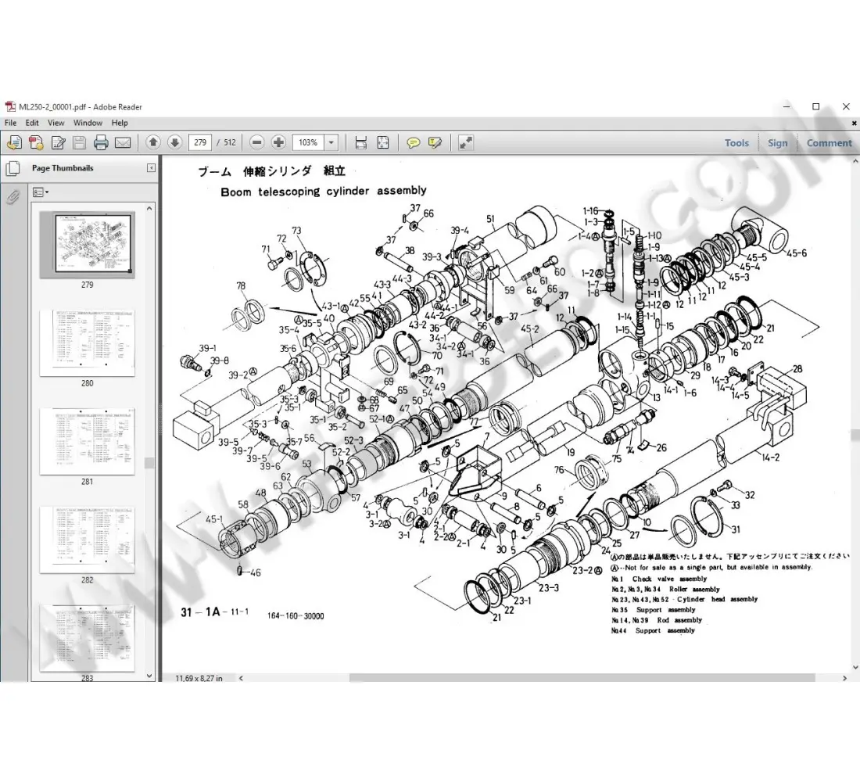The image size is (860, 782).
Task: Zoom in using the plus button
Action: click(x=278, y=142)
